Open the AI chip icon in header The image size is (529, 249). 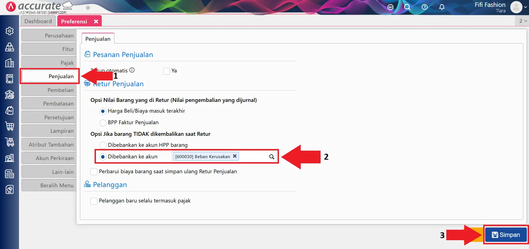390,7
